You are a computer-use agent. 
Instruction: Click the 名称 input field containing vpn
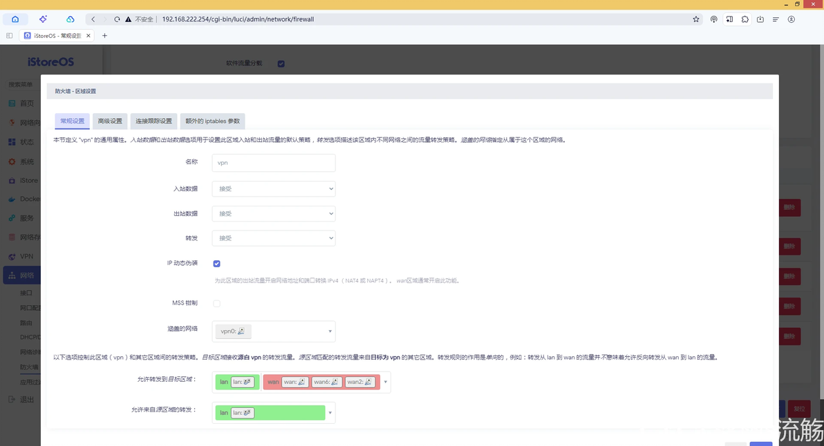[273, 163]
